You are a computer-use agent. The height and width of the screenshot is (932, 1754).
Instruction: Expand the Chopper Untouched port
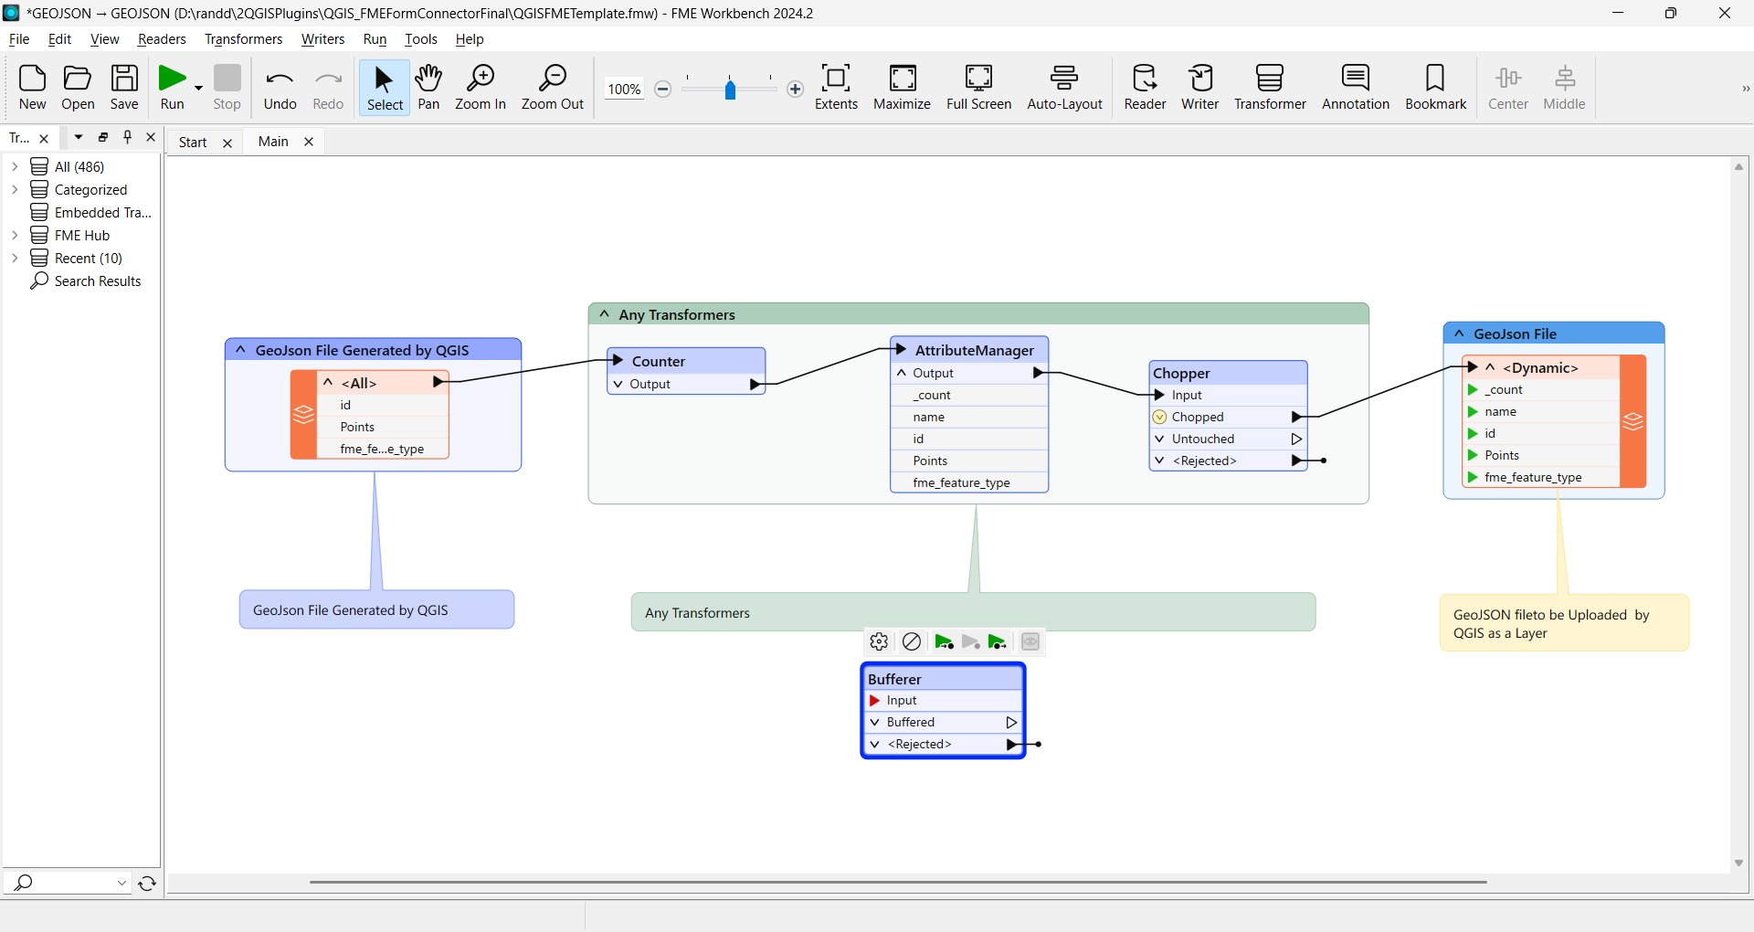[x=1159, y=439]
